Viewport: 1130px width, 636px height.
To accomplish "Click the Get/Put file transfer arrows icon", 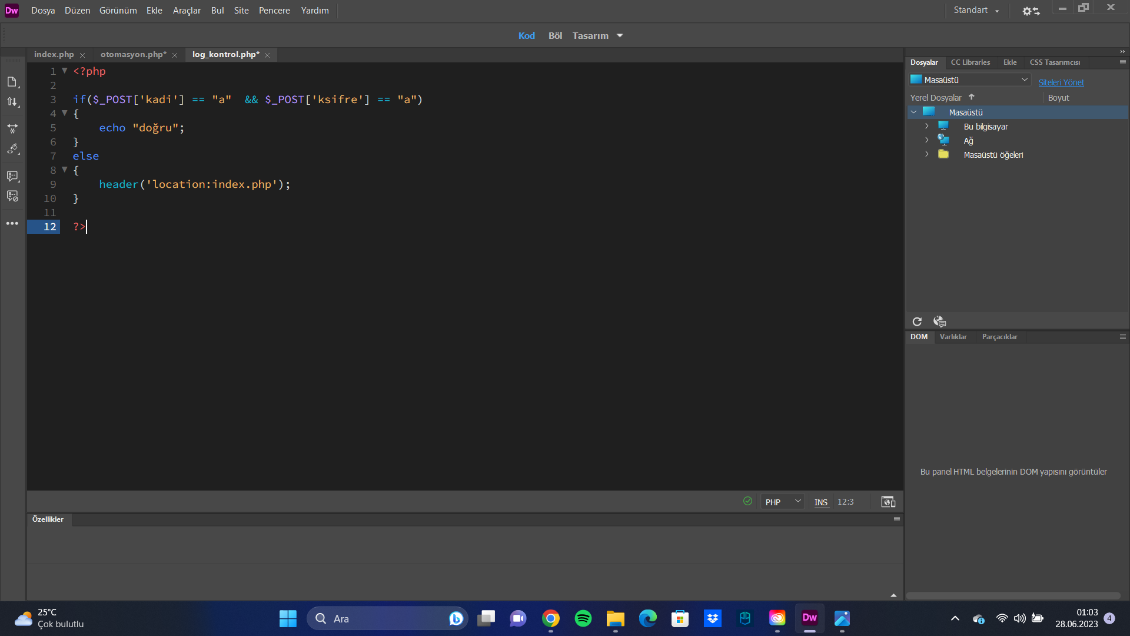I will (12, 102).
